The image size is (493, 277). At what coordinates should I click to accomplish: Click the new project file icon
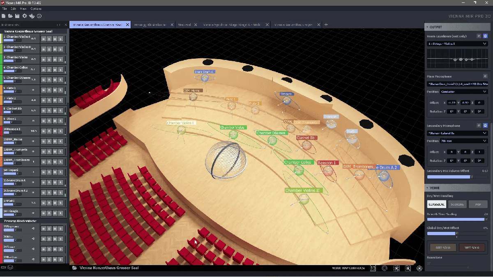4,16
